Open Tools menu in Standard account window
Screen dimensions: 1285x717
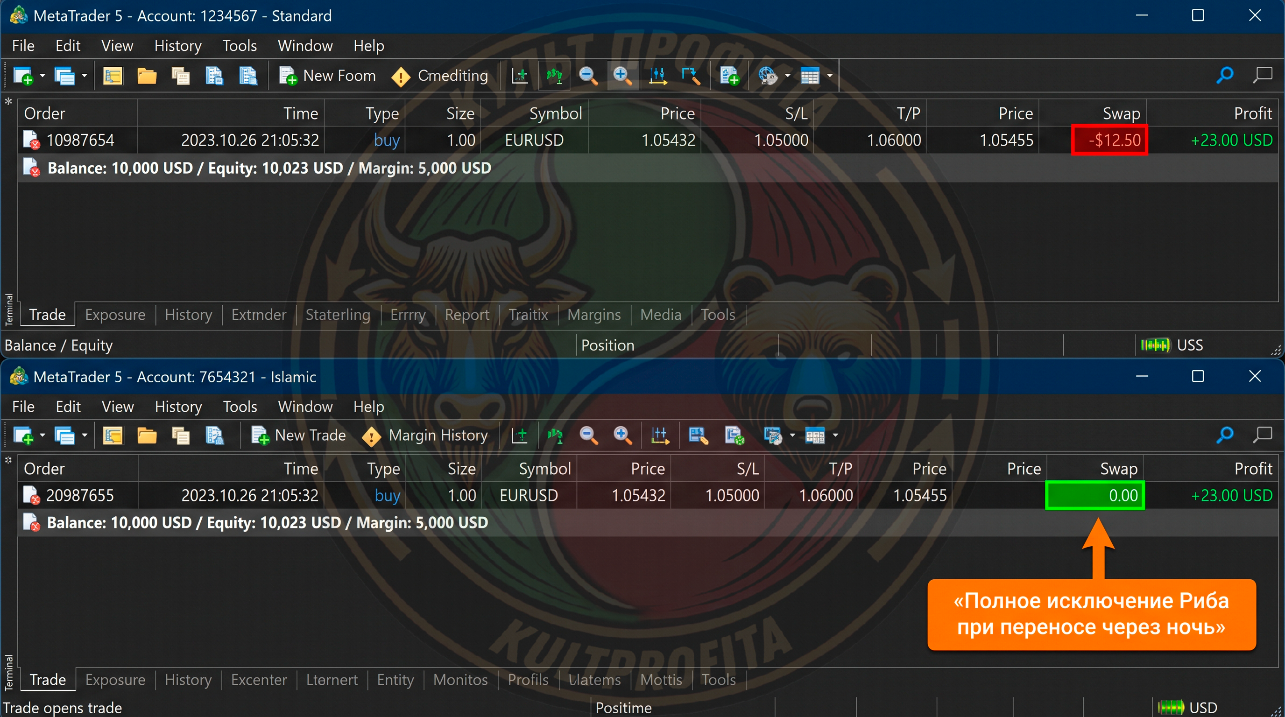tap(240, 46)
